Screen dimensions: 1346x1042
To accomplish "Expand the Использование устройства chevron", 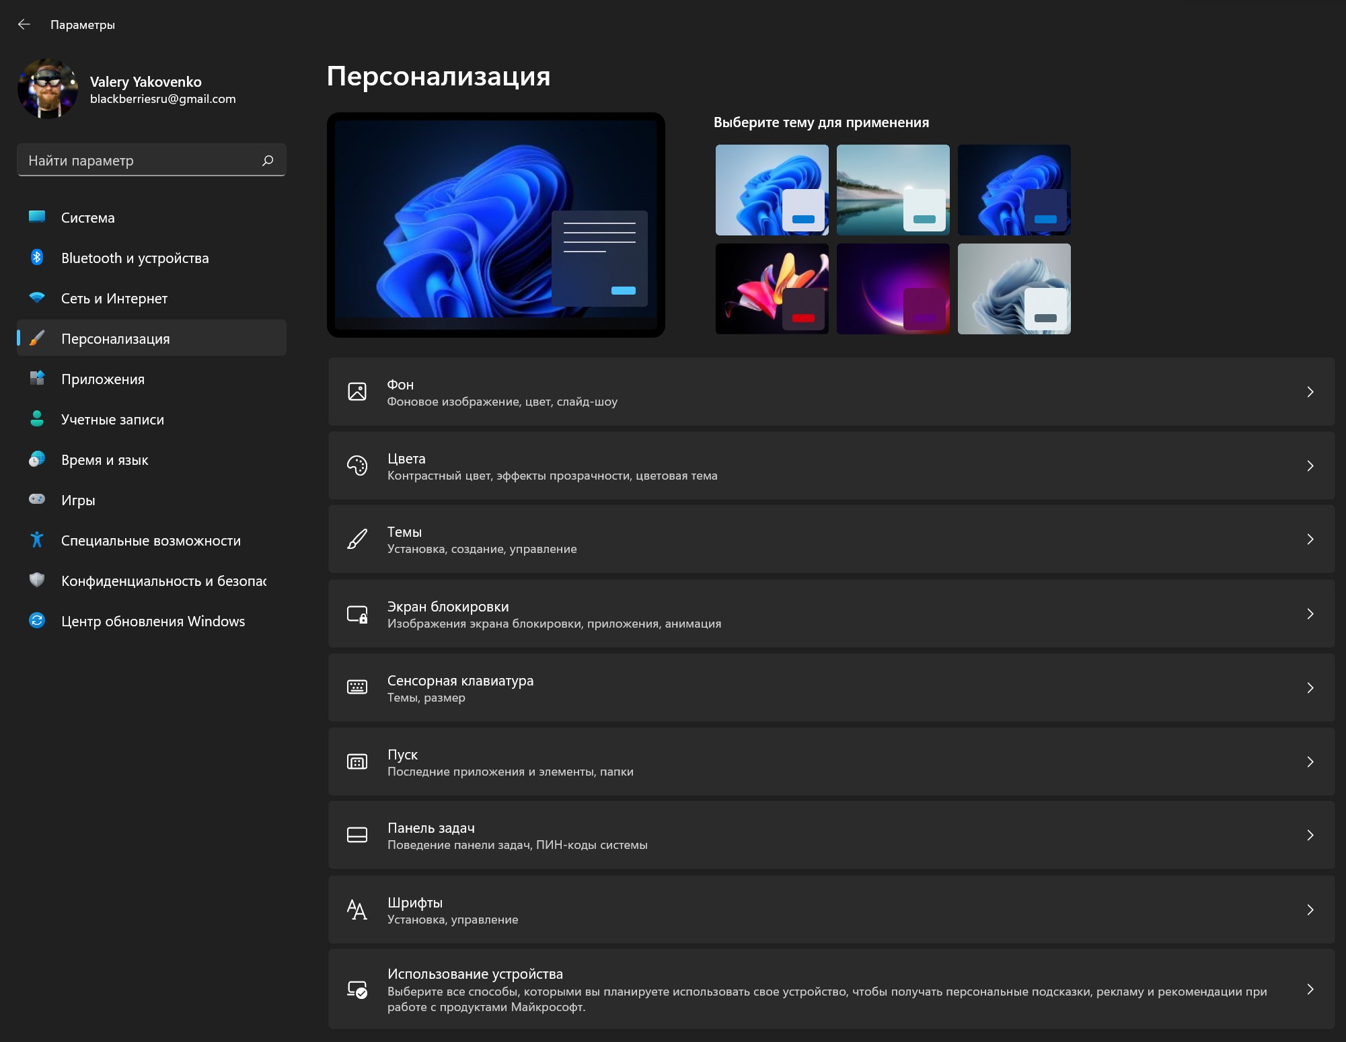I will pos(1310,989).
